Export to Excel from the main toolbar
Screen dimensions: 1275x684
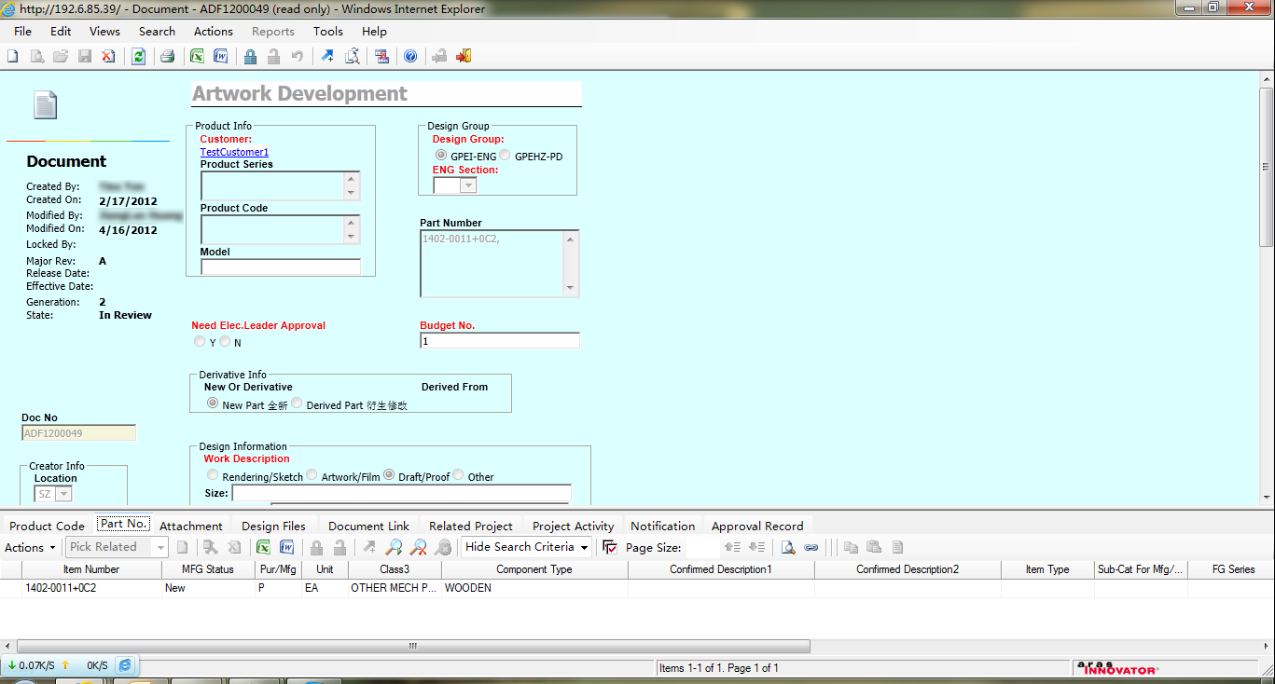point(197,56)
